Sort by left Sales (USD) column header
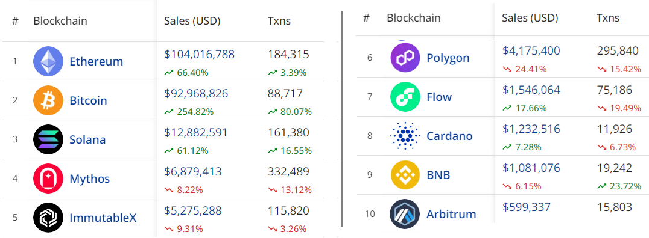Image resolution: width=649 pixels, height=238 pixels. coord(192,21)
